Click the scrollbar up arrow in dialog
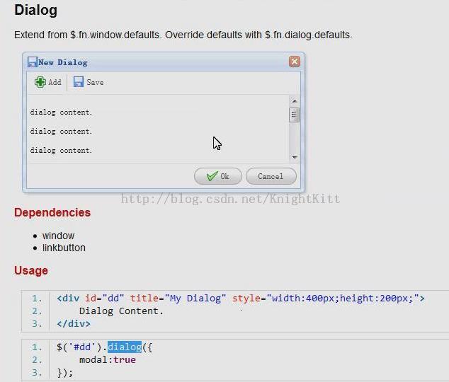The height and width of the screenshot is (382, 449). [294, 101]
